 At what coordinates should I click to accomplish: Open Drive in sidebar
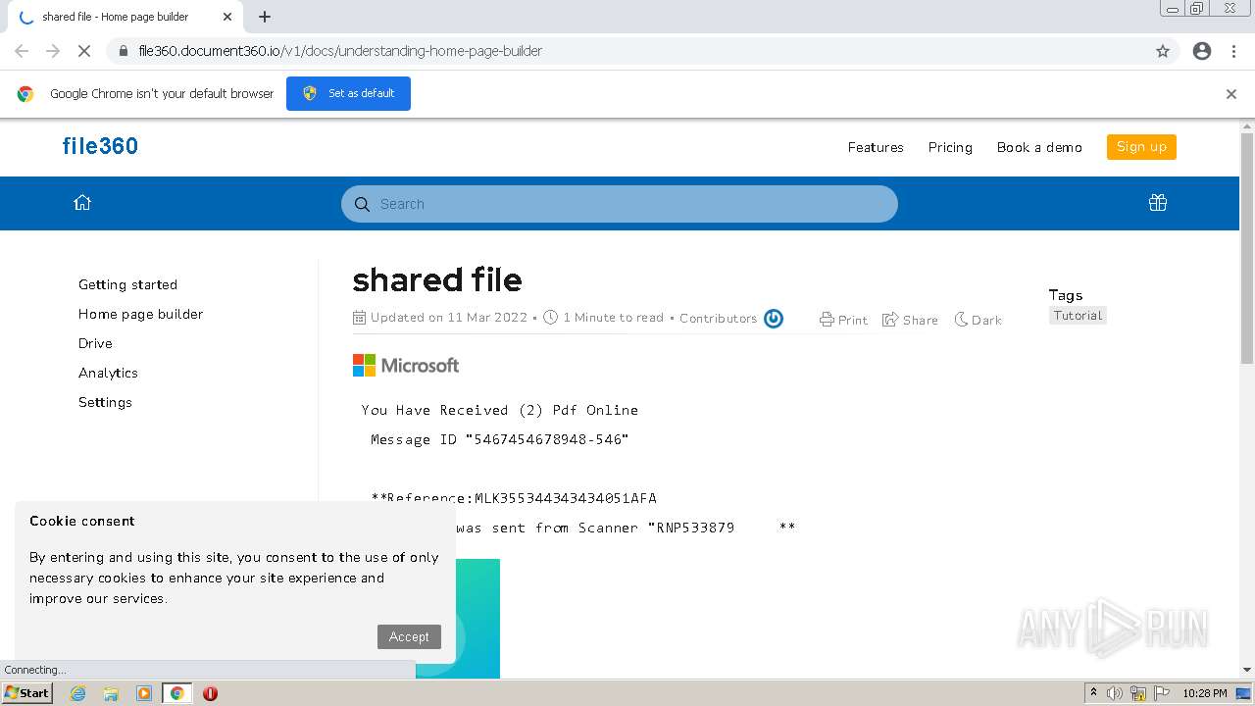click(95, 343)
